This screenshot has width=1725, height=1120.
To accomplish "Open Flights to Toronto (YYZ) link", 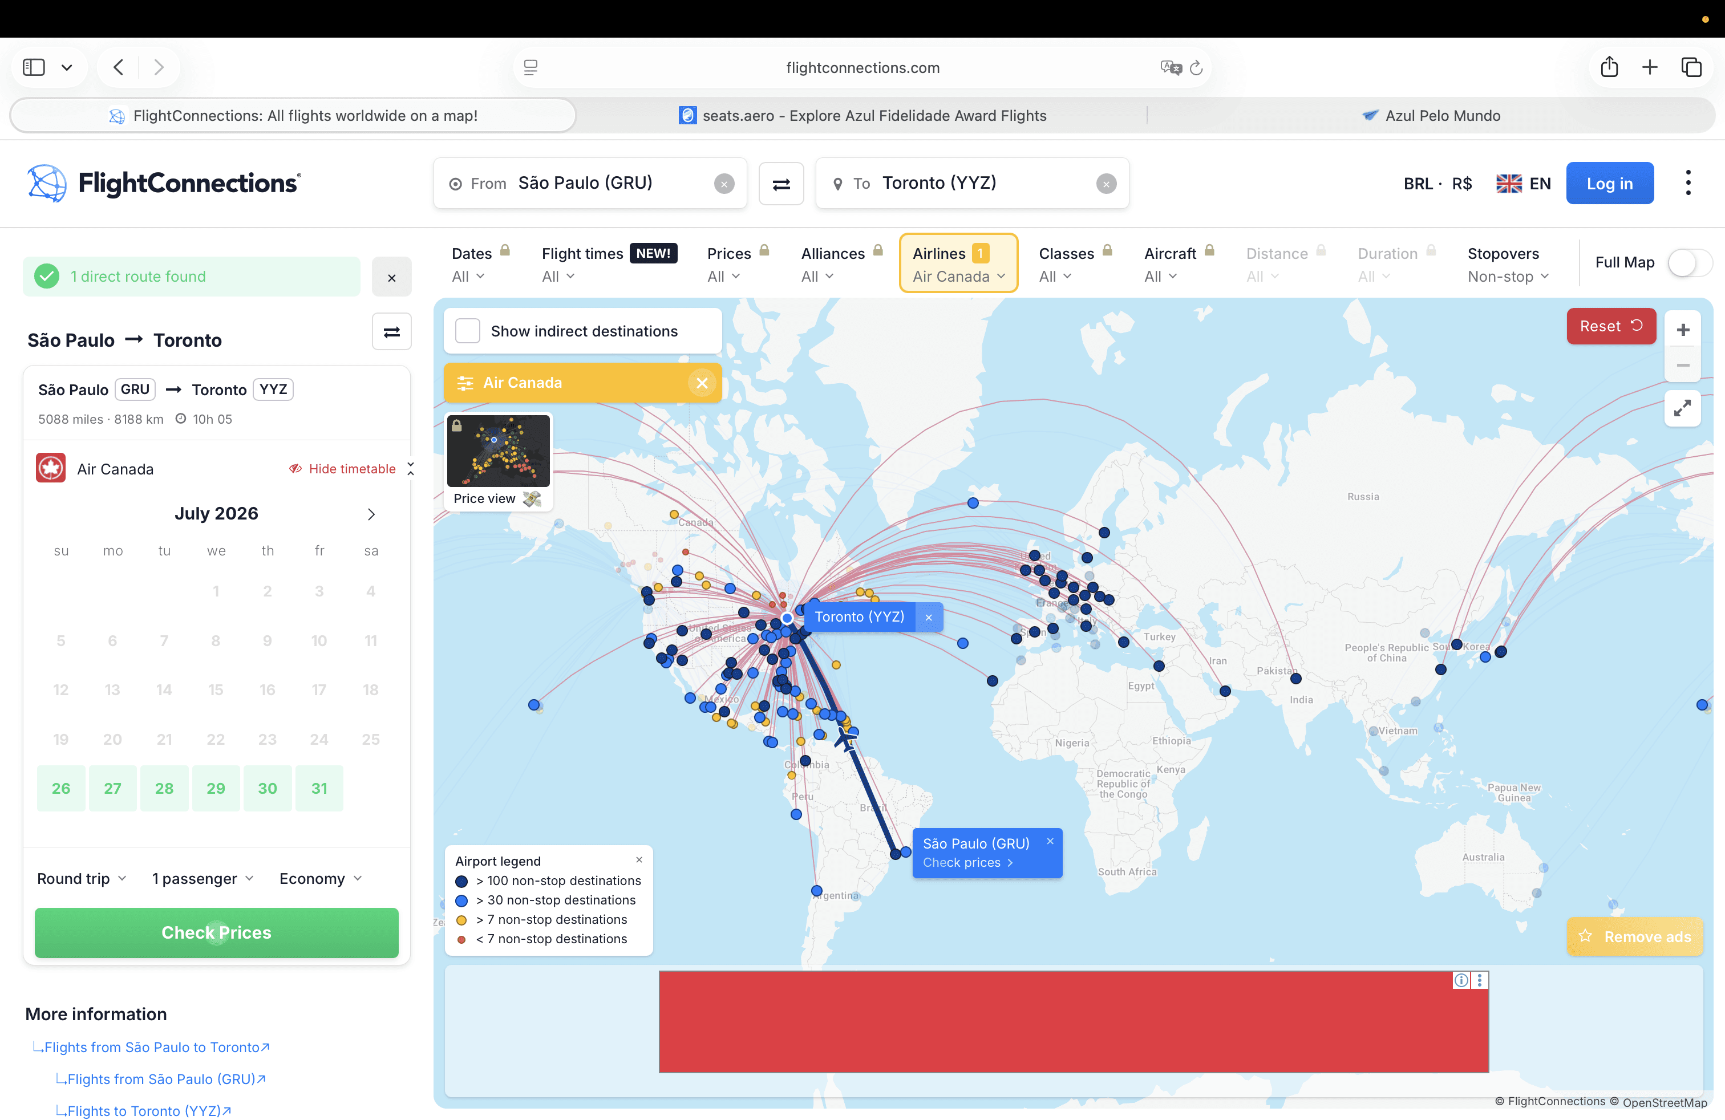I will 144,1111.
